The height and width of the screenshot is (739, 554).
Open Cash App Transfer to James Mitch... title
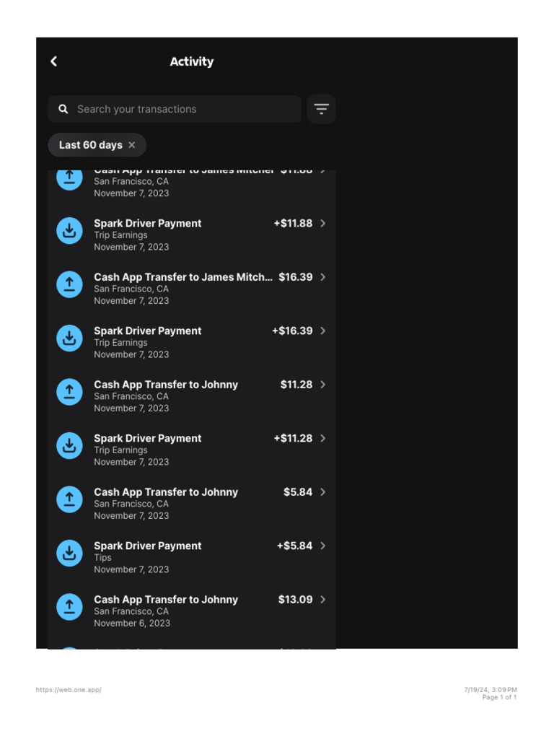[183, 277]
